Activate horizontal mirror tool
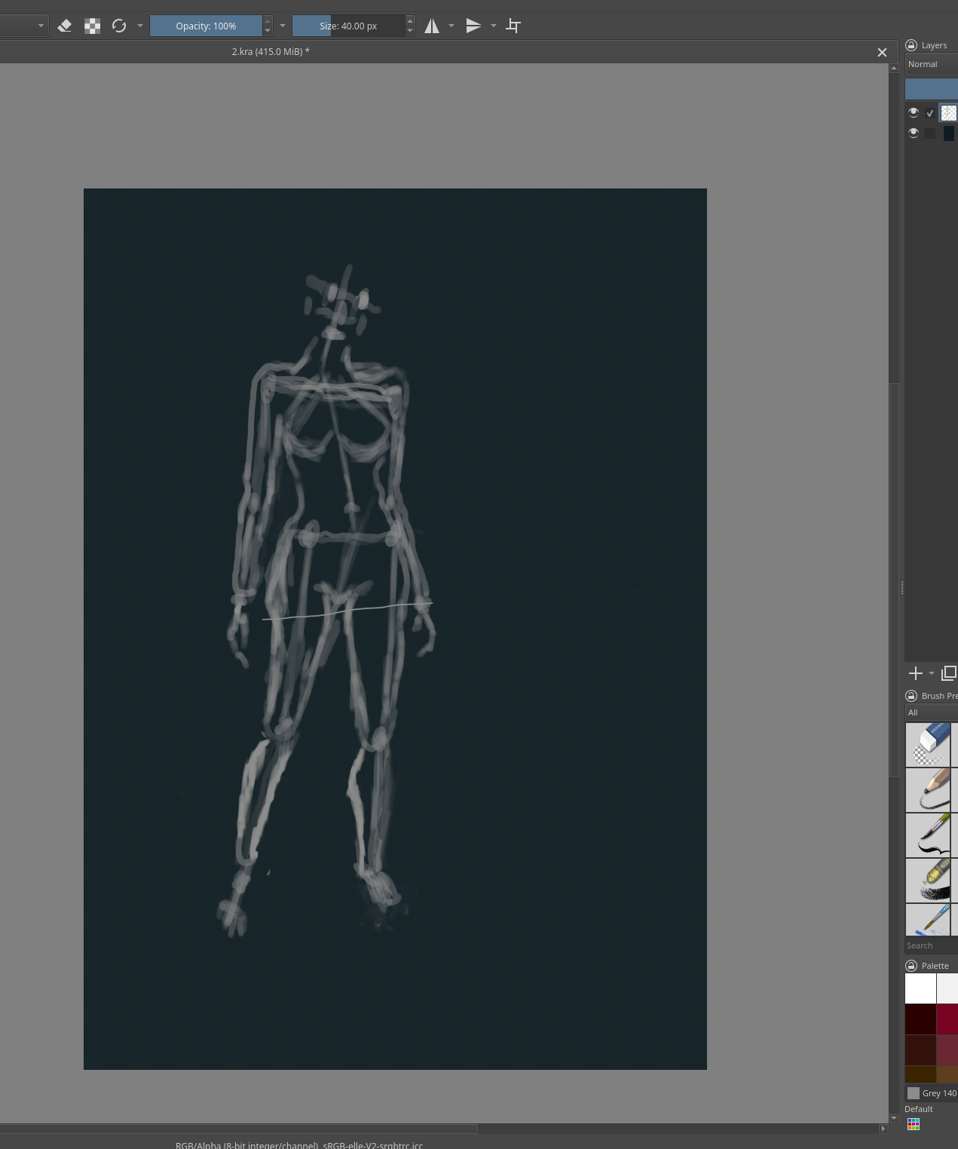The width and height of the screenshot is (958, 1149). [432, 26]
